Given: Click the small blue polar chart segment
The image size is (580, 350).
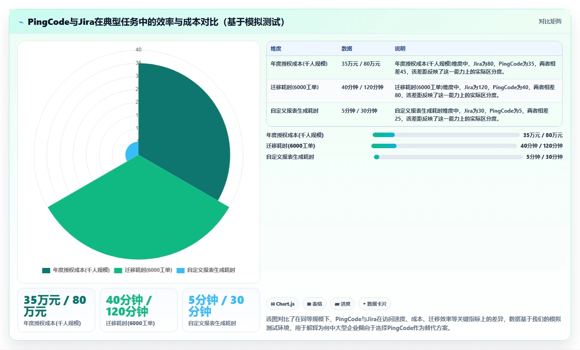Looking at the screenshot, I should 132,152.
